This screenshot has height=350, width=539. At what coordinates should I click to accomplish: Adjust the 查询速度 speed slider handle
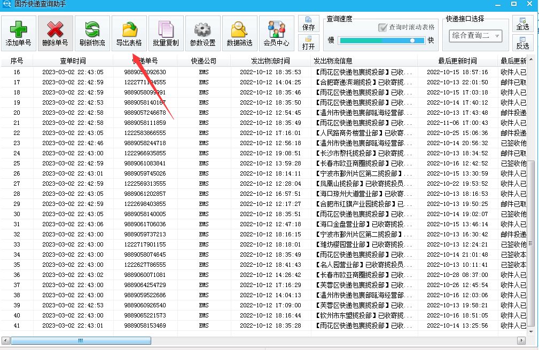coord(412,41)
